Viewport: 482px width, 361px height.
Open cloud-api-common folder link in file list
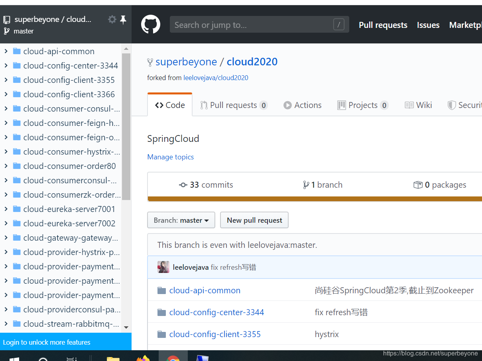[205, 290]
